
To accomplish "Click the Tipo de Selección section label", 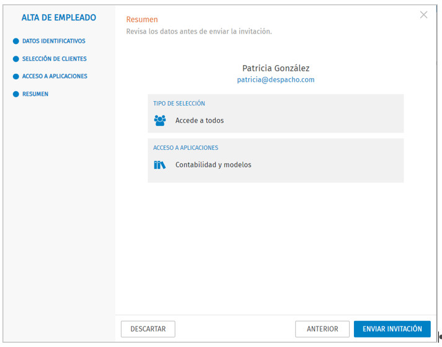I will (x=179, y=103).
